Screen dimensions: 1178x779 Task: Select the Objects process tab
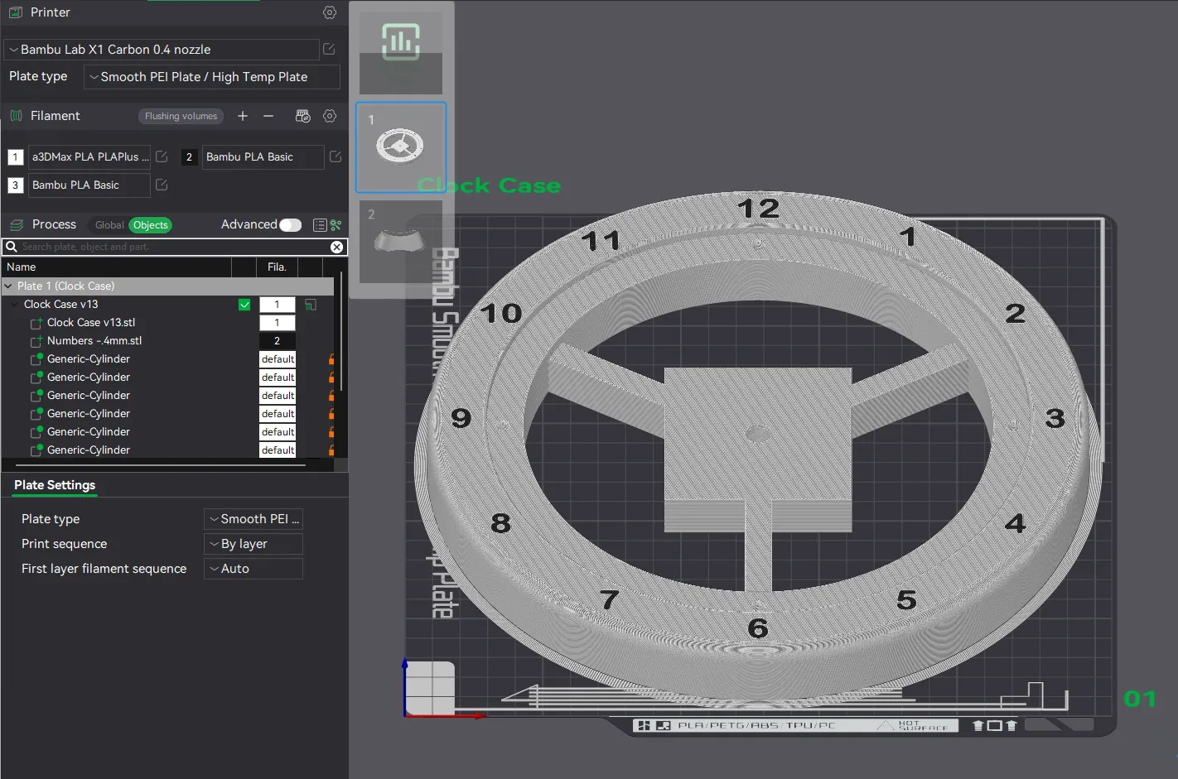click(x=150, y=224)
